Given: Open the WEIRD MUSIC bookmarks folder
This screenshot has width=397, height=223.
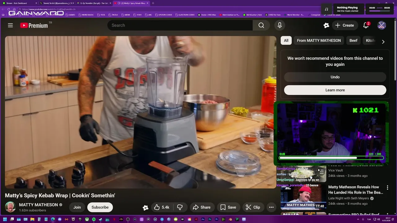Looking at the screenshot, I should click(86, 15).
